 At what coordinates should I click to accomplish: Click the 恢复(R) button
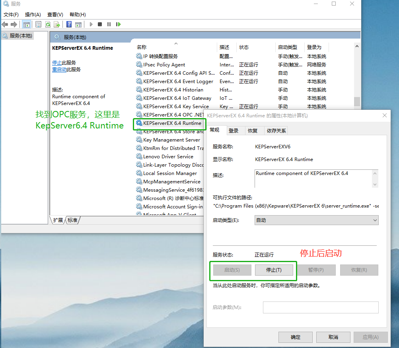pyautogui.click(x=359, y=270)
